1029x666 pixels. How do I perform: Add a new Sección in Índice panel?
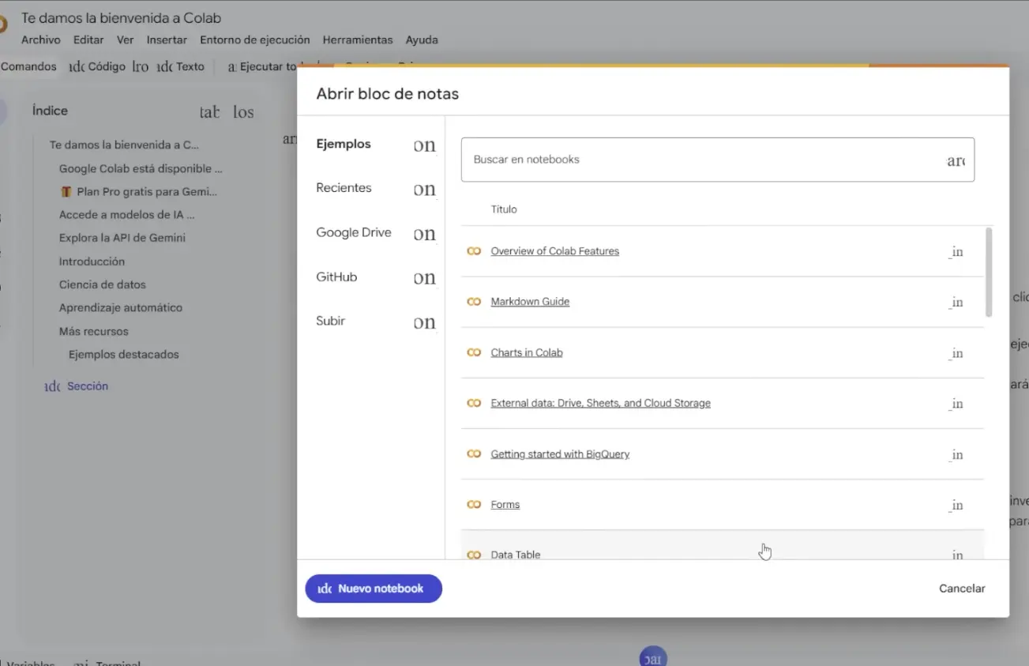point(77,386)
